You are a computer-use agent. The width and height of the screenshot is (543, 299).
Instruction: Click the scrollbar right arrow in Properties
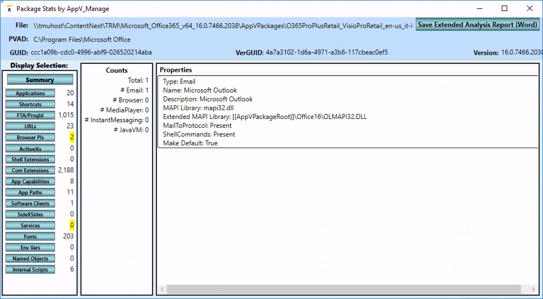(x=533, y=289)
